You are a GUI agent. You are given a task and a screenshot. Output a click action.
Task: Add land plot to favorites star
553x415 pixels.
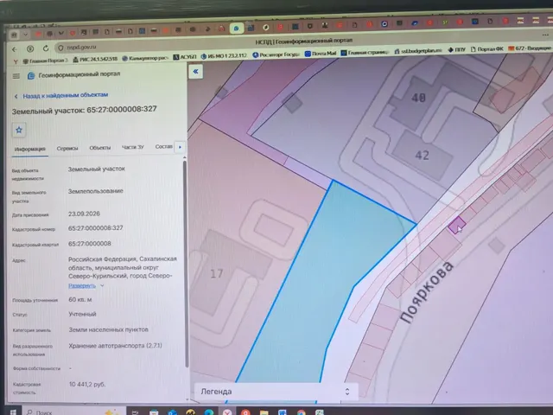(x=19, y=131)
